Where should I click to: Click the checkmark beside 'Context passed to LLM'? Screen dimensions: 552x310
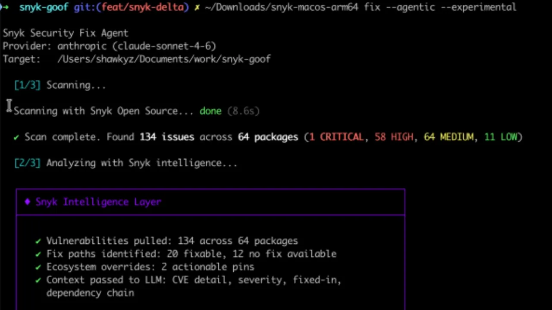(x=38, y=280)
